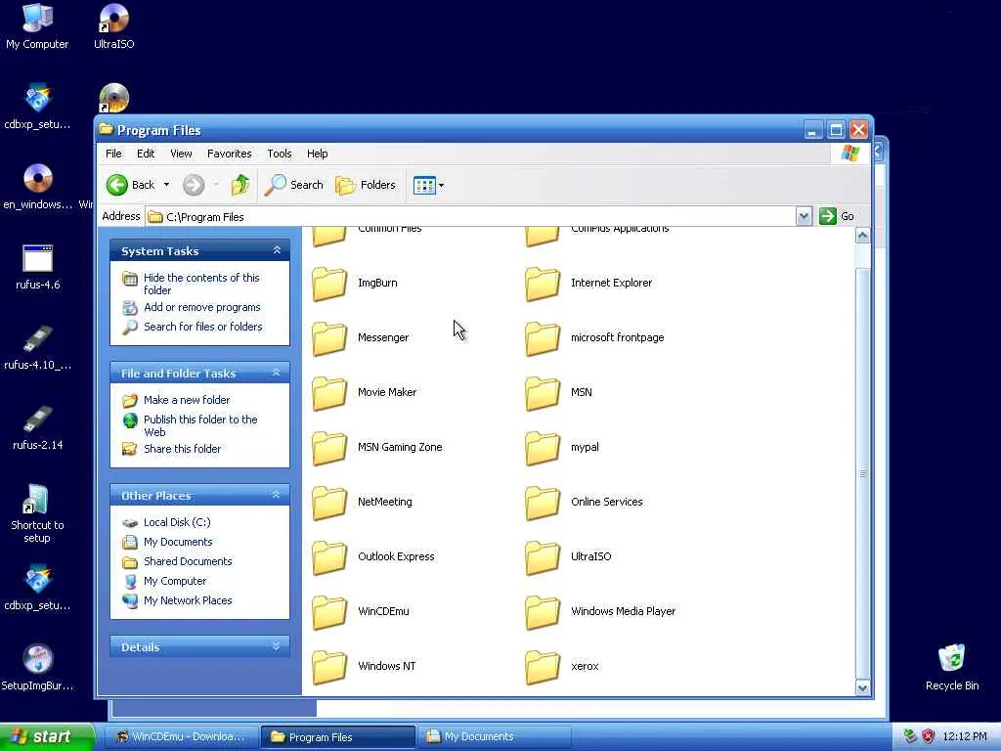Select the Movie Maker folder icon
Image resolution: width=1001 pixels, height=751 pixels.
tap(329, 393)
